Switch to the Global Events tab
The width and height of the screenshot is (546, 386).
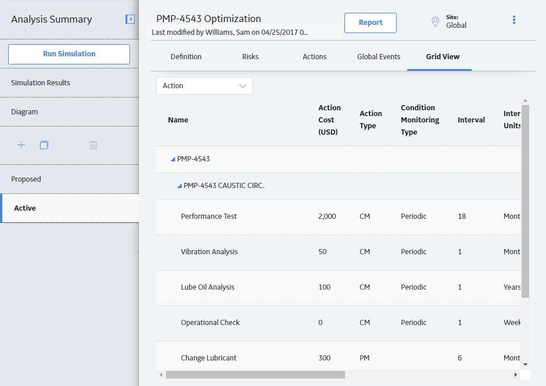(x=379, y=57)
